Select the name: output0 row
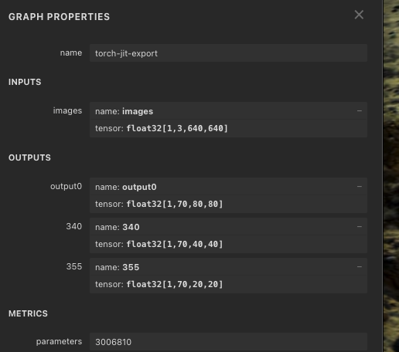 coord(228,187)
